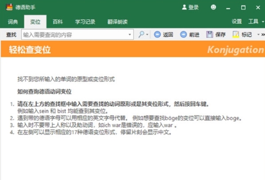Image resolution: width=265 pixels, height=180 pixels.
Task: Click the 轻松查变位 banner heading
Action: coord(30,50)
